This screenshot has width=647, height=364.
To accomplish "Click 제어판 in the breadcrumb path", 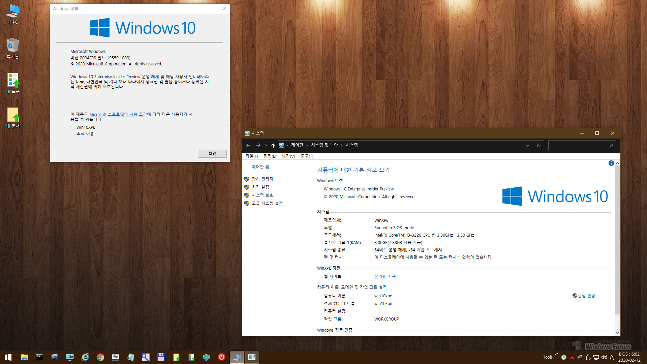I will [x=297, y=145].
